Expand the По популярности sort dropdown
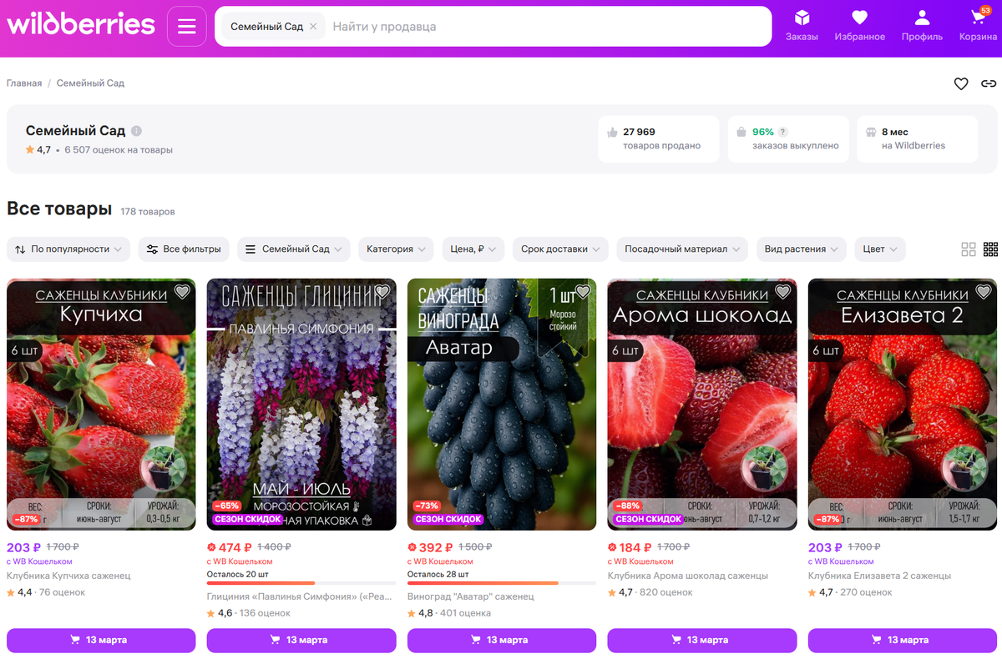This screenshot has height=659, width=1002. pos(69,249)
